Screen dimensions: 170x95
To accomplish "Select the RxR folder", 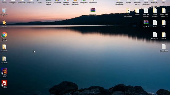I will pos(164,23).
